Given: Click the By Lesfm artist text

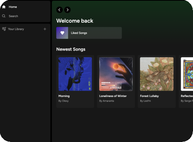Looking at the screenshot, I should pos(145,101).
